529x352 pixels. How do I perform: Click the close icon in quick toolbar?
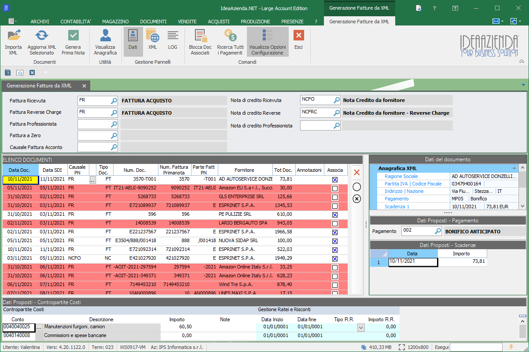(32, 73)
